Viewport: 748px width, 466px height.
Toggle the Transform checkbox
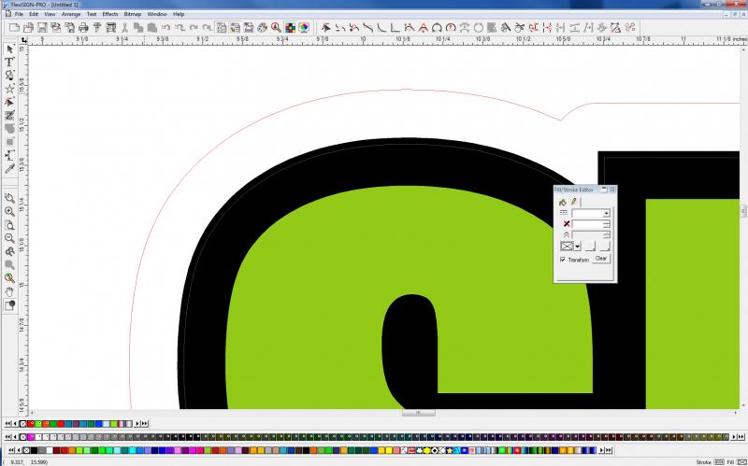[x=563, y=260]
